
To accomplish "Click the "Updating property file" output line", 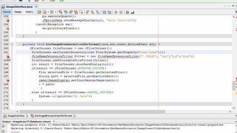I will point(117,125).
